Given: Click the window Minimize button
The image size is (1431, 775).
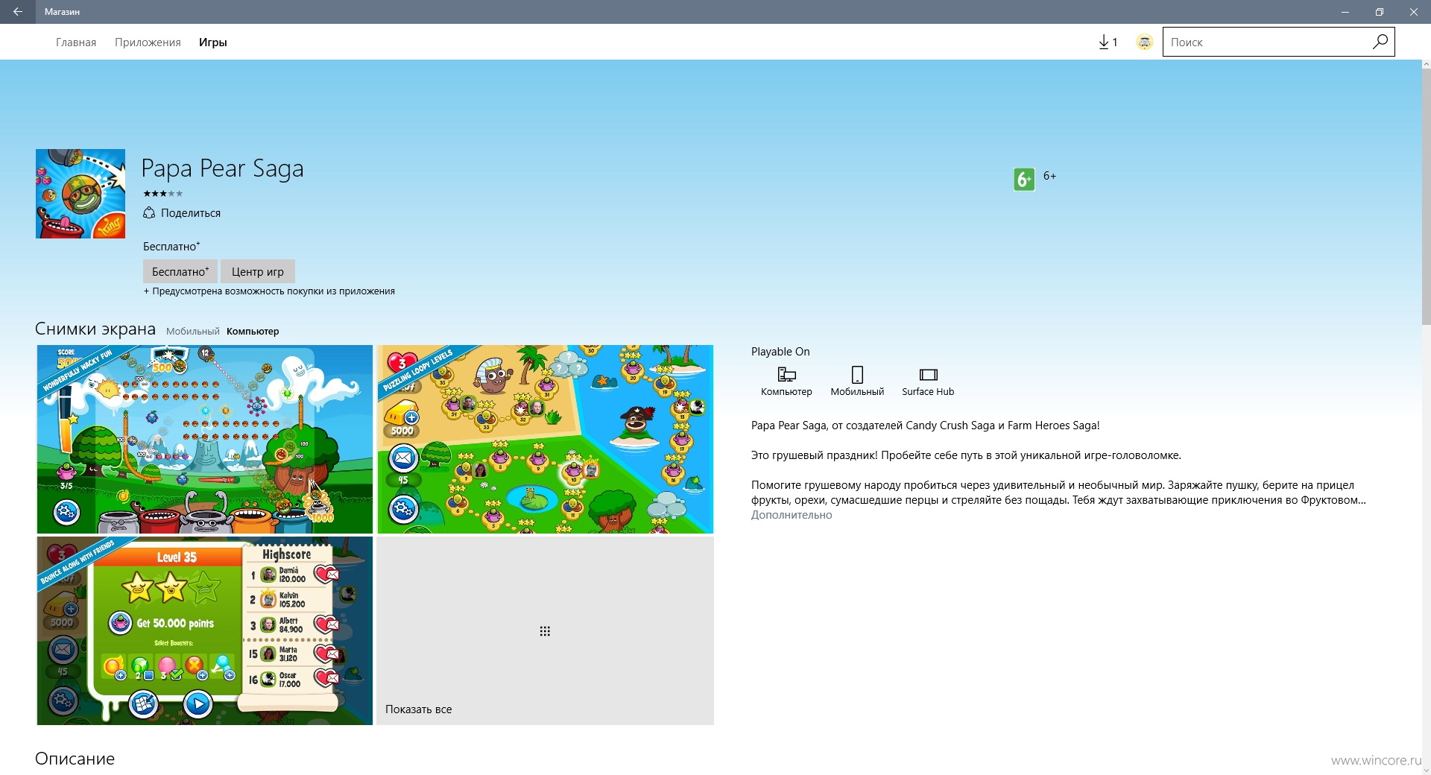Looking at the screenshot, I should click(x=1345, y=12).
